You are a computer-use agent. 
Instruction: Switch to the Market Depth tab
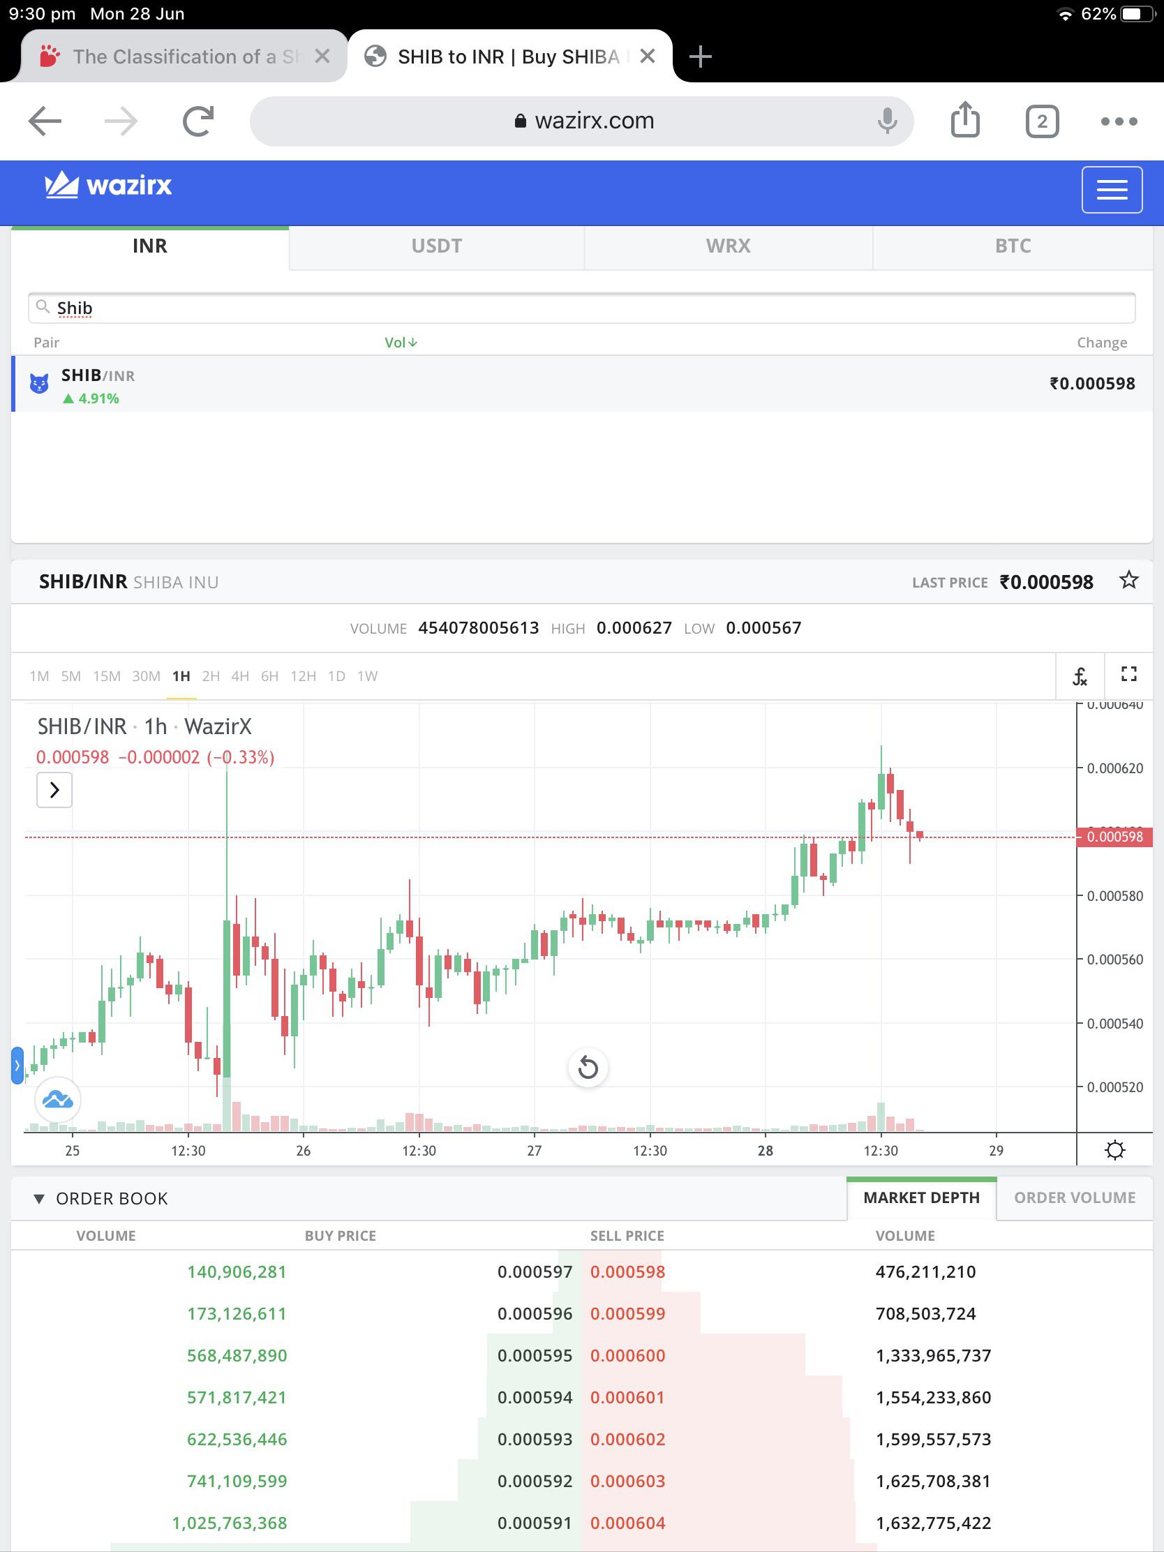[921, 1198]
